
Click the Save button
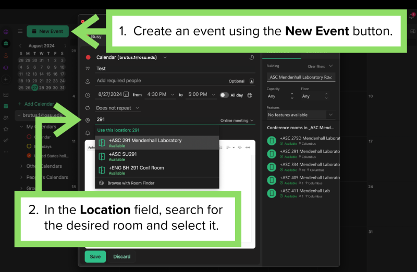pyautogui.click(x=95, y=256)
